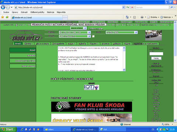This screenshot has width=177, height=132.
Task: Open the Stránka menu dropdown
Action: 153,17
